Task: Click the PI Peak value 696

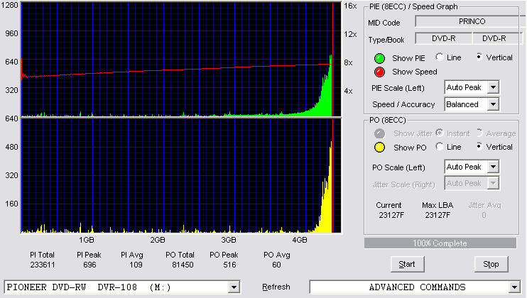Action: click(x=89, y=265)
